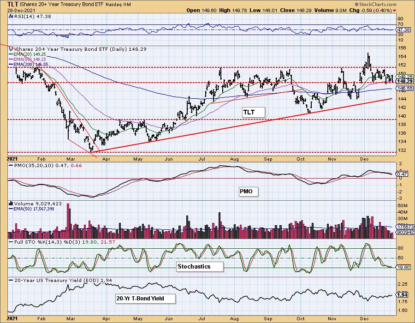Click the PMO annotation label box
The image size is (415, 323).
click(x=248, y=191)
